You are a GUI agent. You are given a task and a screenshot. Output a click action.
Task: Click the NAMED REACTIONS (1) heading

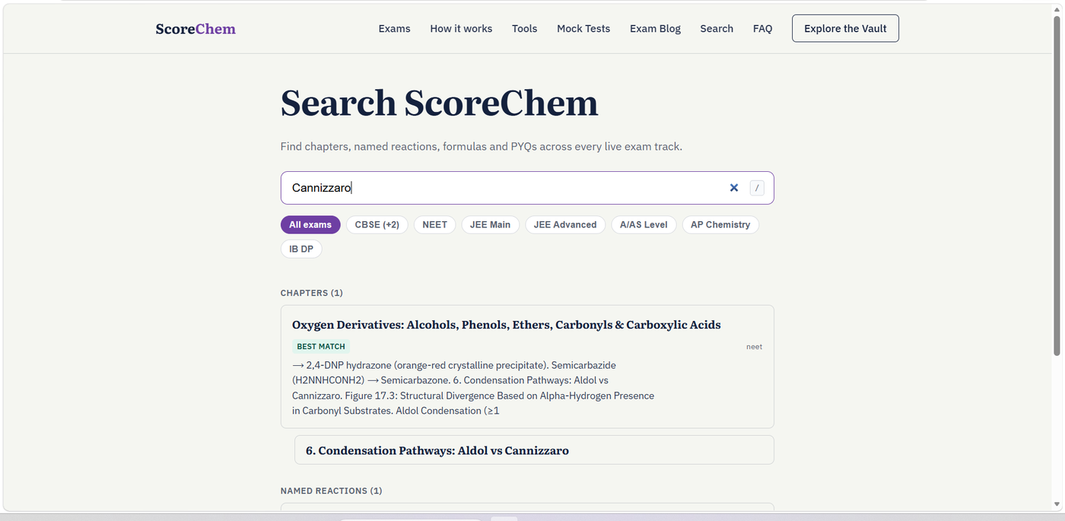pos(332,491)
